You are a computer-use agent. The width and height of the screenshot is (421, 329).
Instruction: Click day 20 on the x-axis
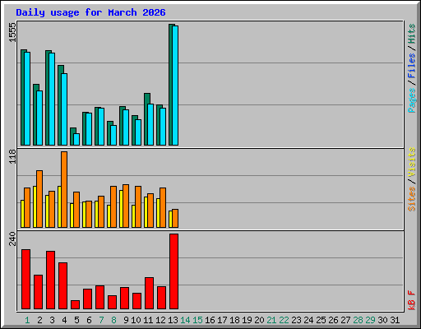click(x=259, y=320)
